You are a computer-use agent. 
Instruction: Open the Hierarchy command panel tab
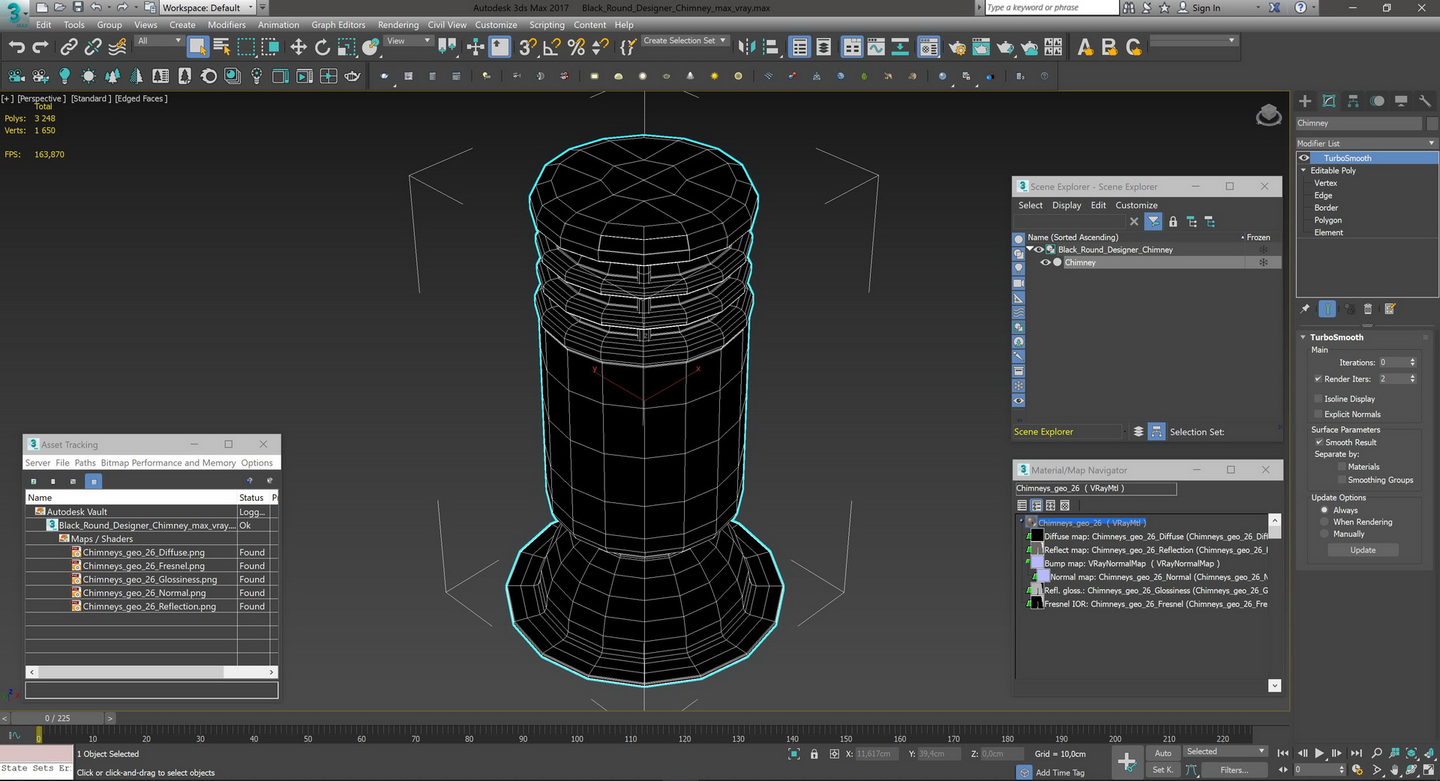(1353, 101)
